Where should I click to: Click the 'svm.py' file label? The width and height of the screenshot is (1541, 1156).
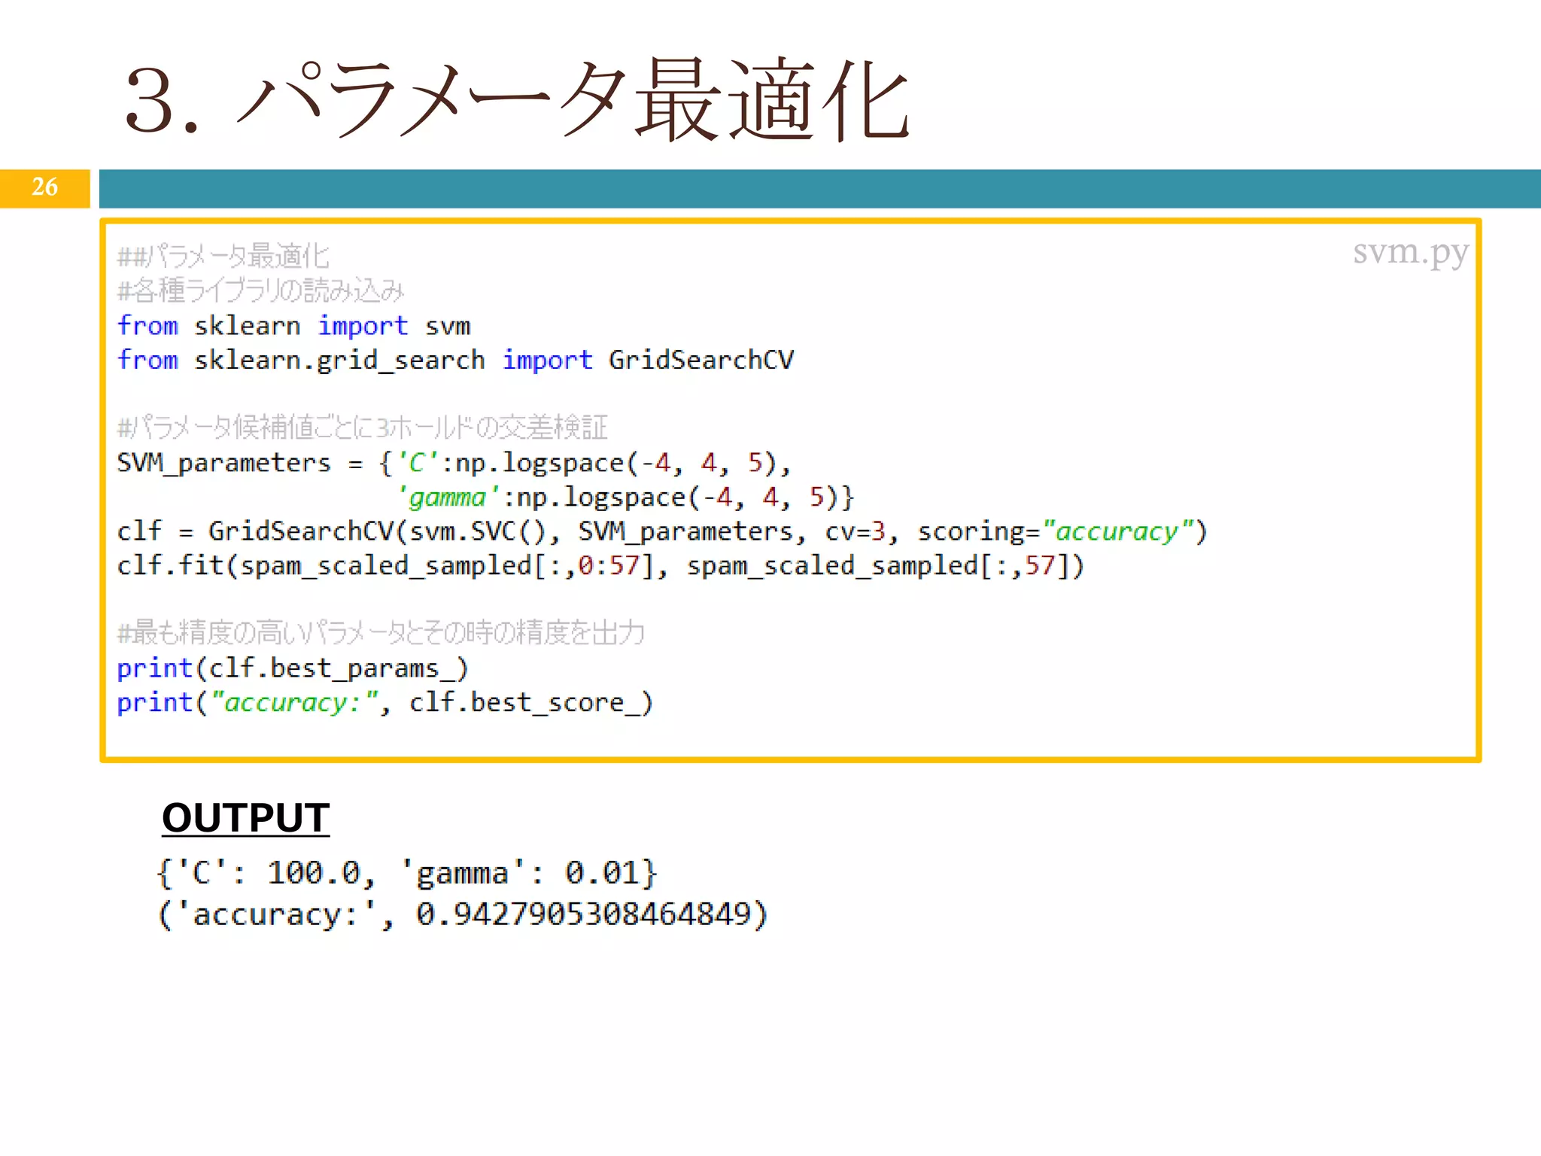[x=1410, y=253]
